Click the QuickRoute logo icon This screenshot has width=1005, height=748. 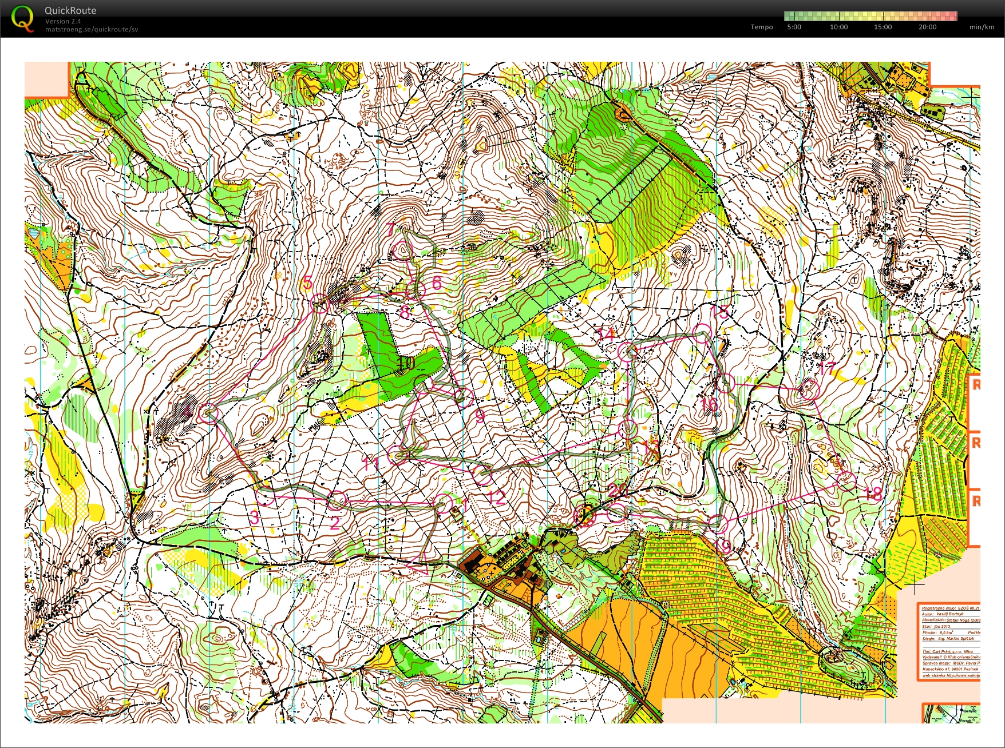[x=22, y=18]
